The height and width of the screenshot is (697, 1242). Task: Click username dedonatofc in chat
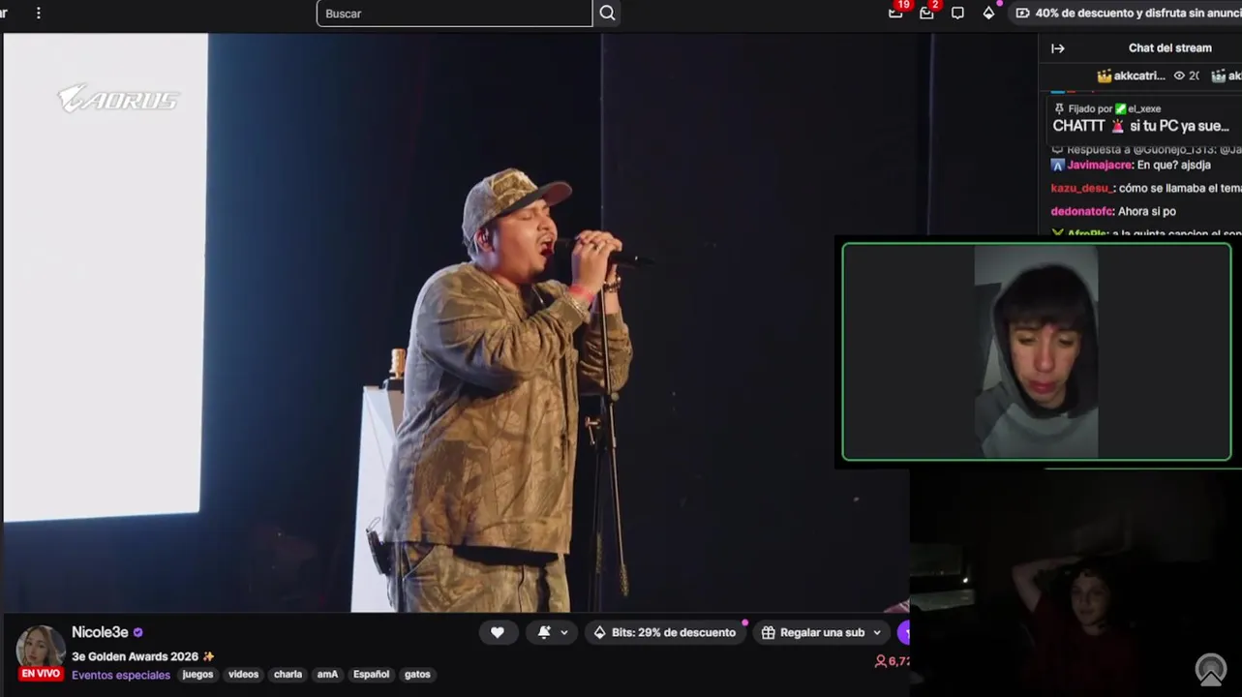1082,211
